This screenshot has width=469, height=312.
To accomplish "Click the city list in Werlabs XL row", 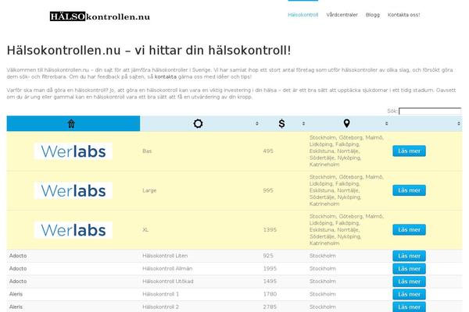I will tap(346, 230).
